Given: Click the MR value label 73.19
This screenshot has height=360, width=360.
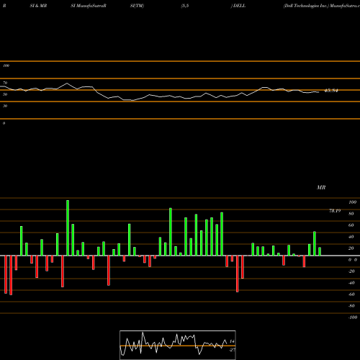Looking at the screenshot, I should [x=335, y=211].
